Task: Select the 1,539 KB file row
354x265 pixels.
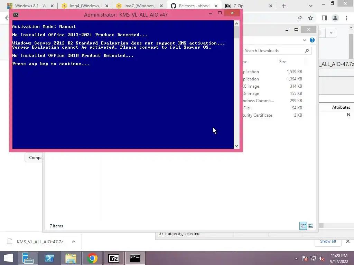Action: click(273, 72)
